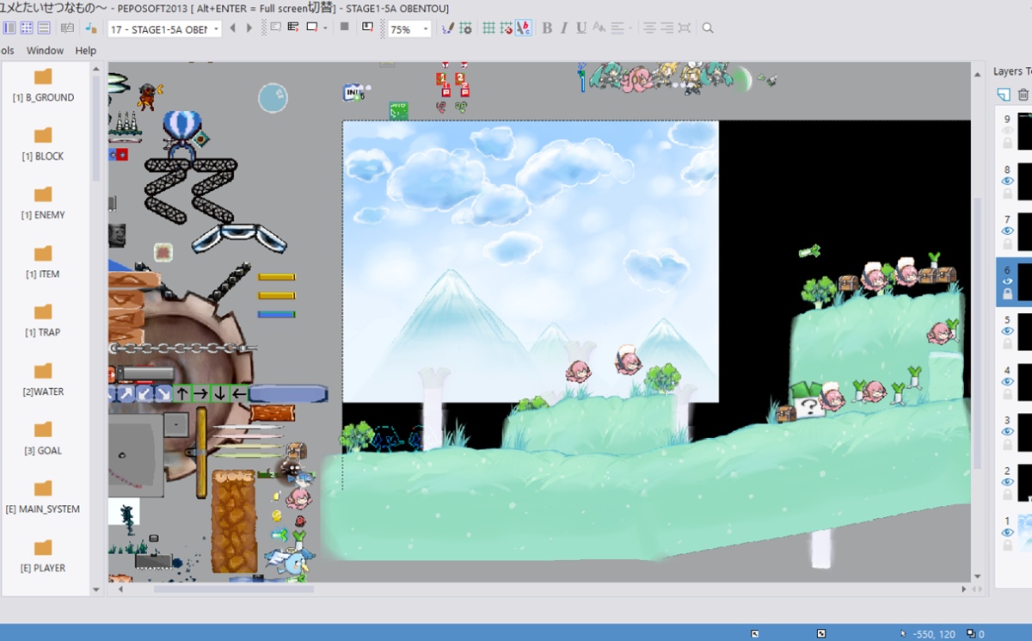Click the window-arrow icon after Stop
This screenshot has width=1032, height=641.
click(368, 28)
